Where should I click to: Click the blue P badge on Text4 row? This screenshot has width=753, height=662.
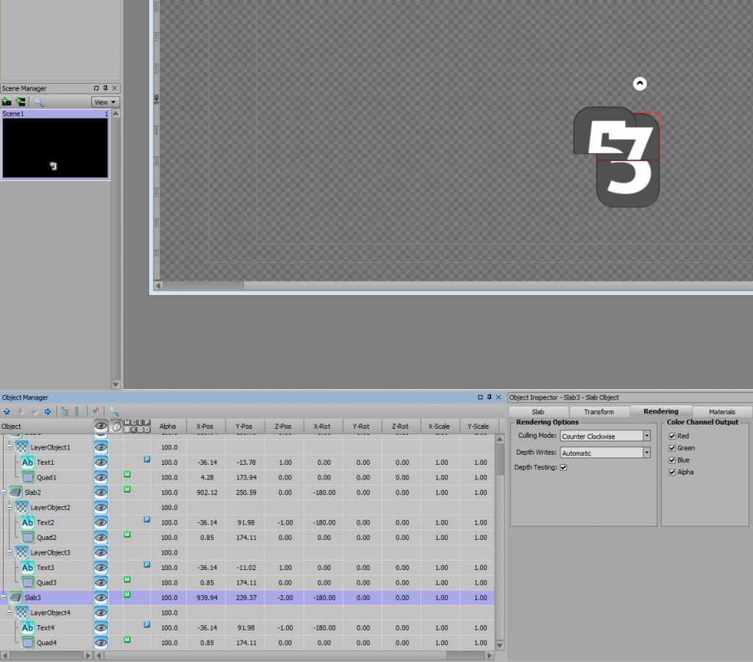pos(146,624)
